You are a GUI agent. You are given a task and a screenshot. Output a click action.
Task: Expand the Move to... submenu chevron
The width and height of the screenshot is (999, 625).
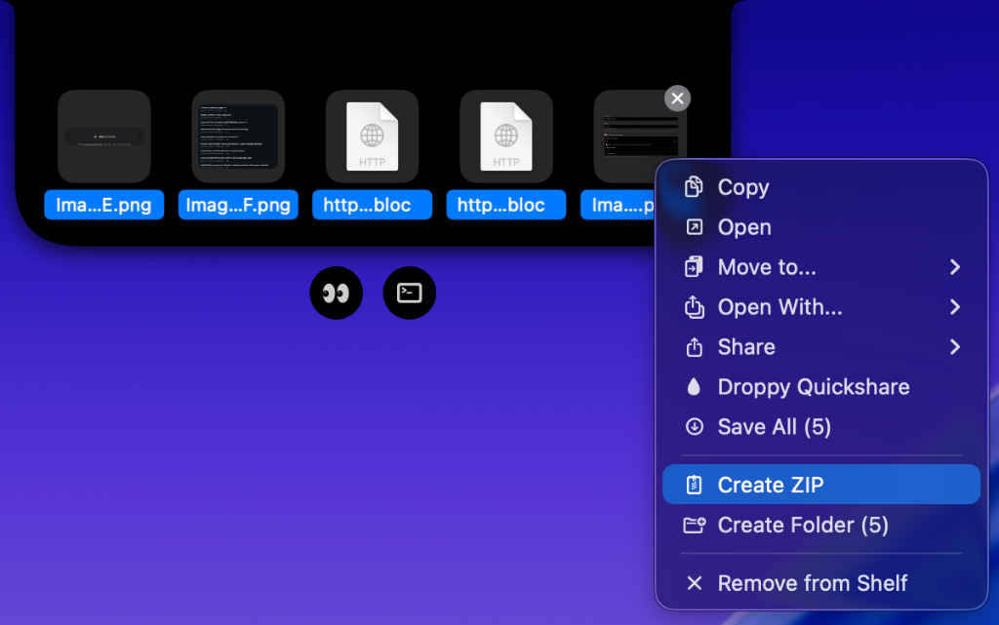click(x=954, y=267)
